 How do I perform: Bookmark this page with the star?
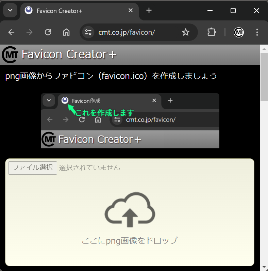pyautogui.click(x=186, y=32)
